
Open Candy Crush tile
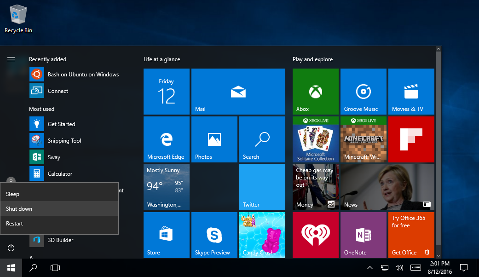262,235
